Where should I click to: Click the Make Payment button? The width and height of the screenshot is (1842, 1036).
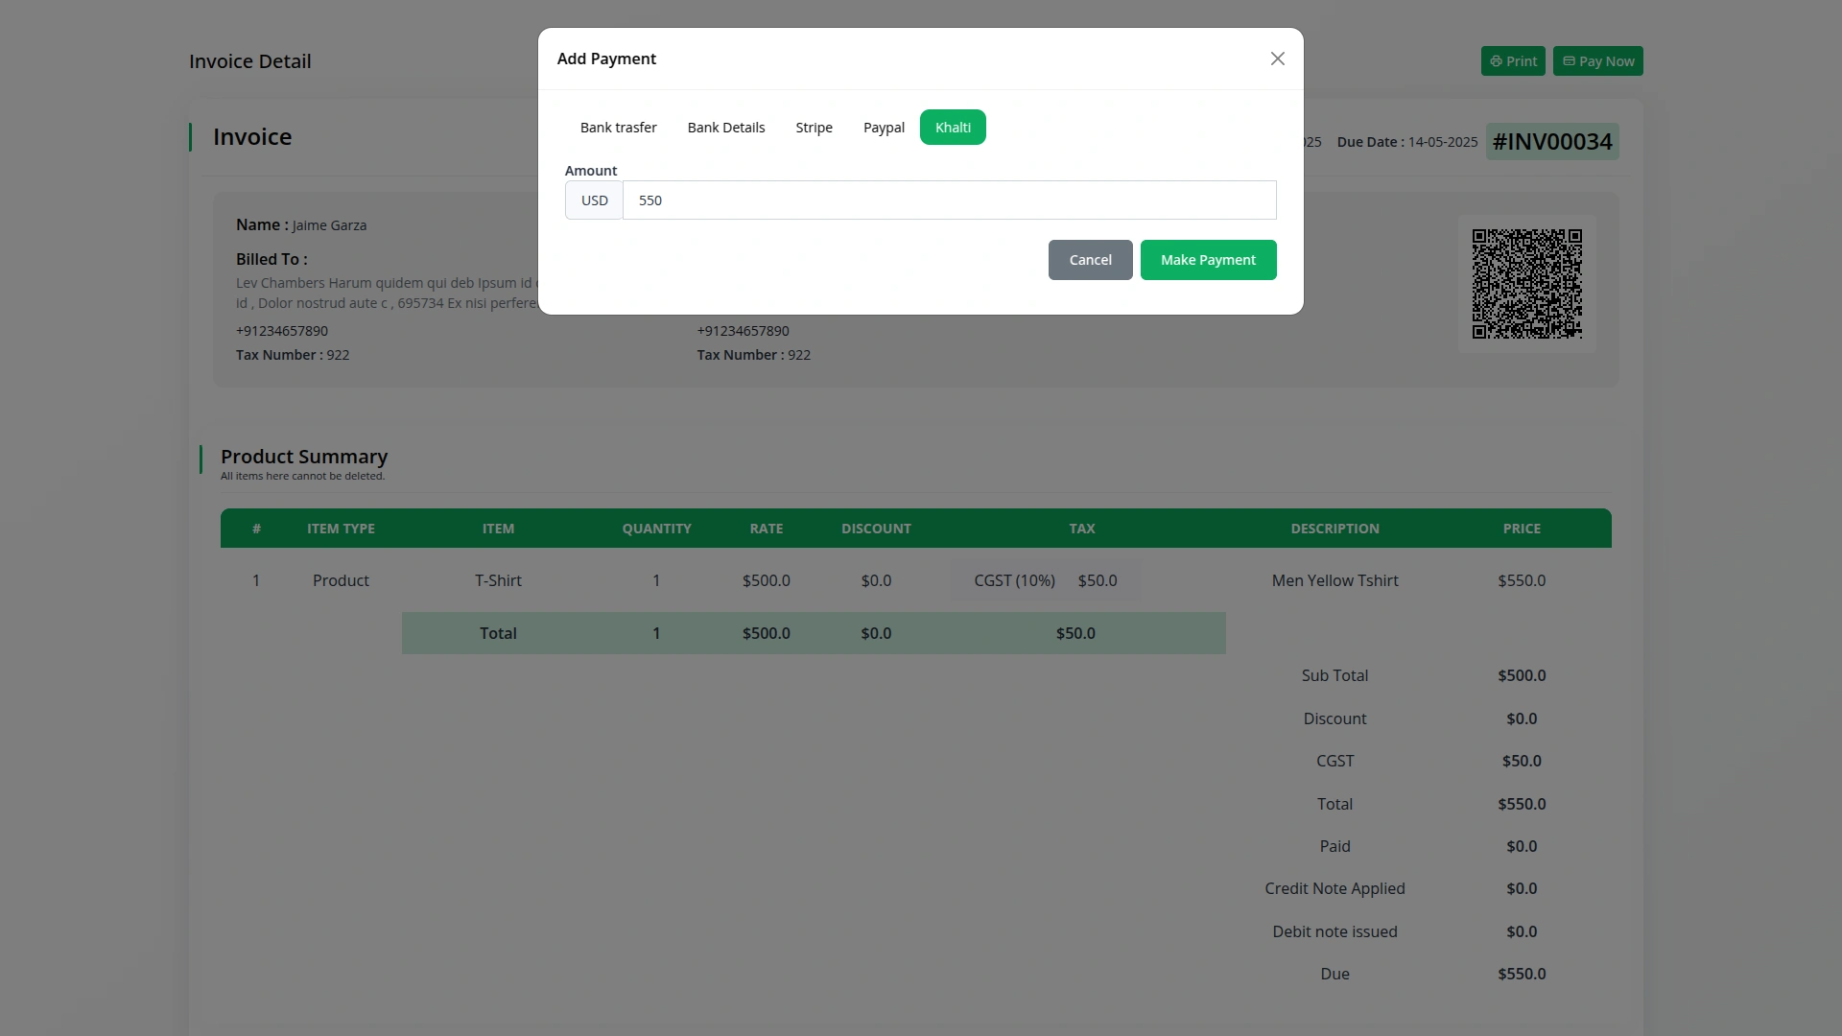pyautogui.click(x=1207, y=260)
